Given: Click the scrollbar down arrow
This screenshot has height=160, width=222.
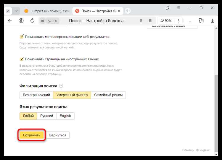Looking at the screenshot, I should (216, 154).
